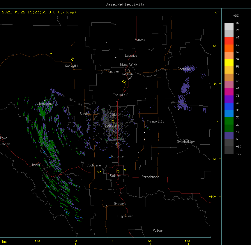Viewport: 251px width, 245px height.
Task: Select the Vulcan label
Action: (x=158, y=230)
